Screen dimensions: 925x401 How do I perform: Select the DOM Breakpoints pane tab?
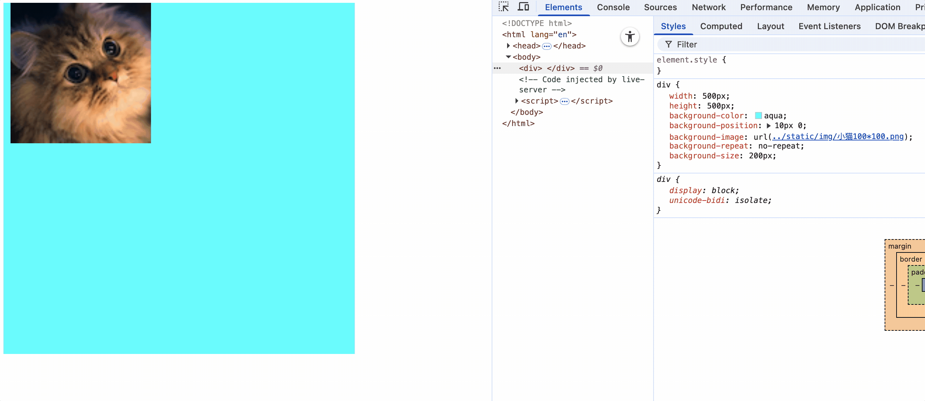[899, 26]
